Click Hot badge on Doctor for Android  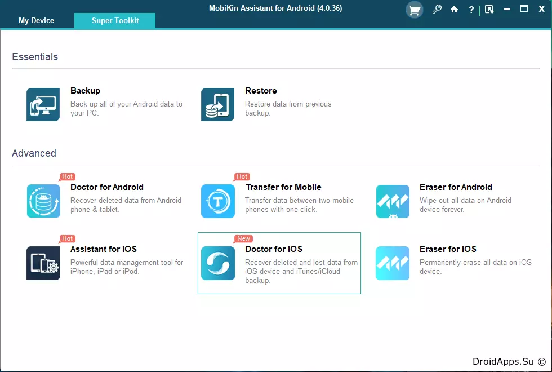point(67,177)
